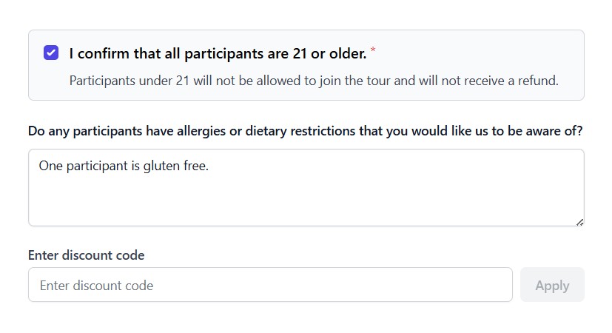
Task: Focus the discount code input field
Action: click(270, 285)
